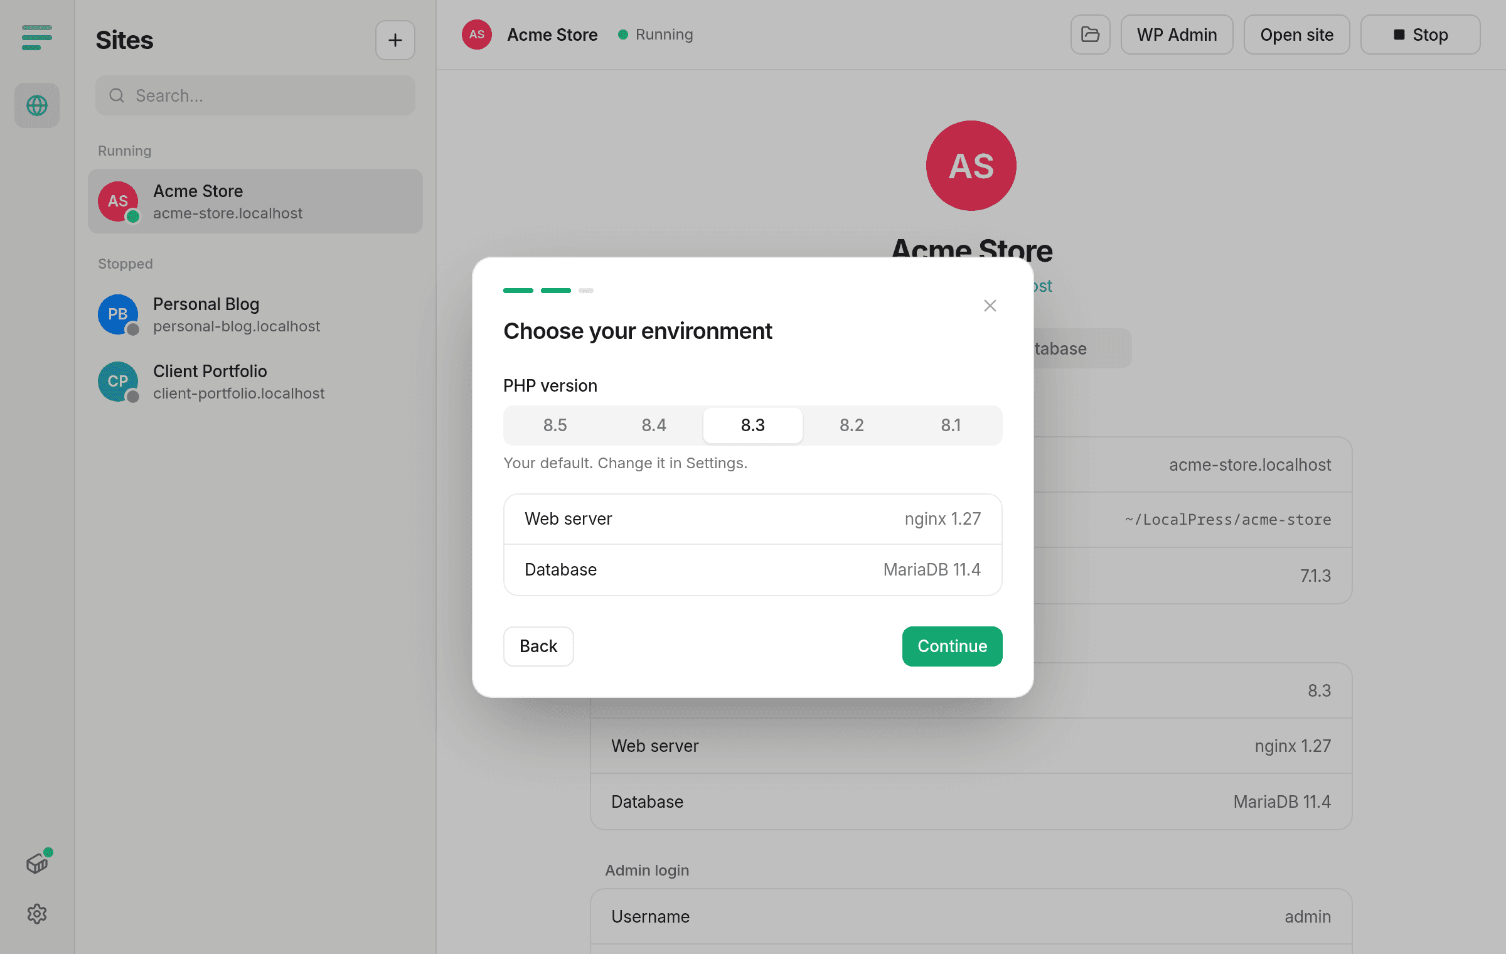
Task: Go Back in the wizard
Action: pos(538,646)
